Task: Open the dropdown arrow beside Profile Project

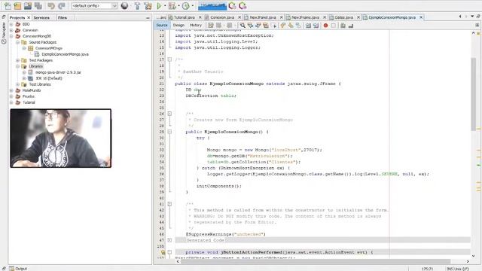Action: [193, 5]
